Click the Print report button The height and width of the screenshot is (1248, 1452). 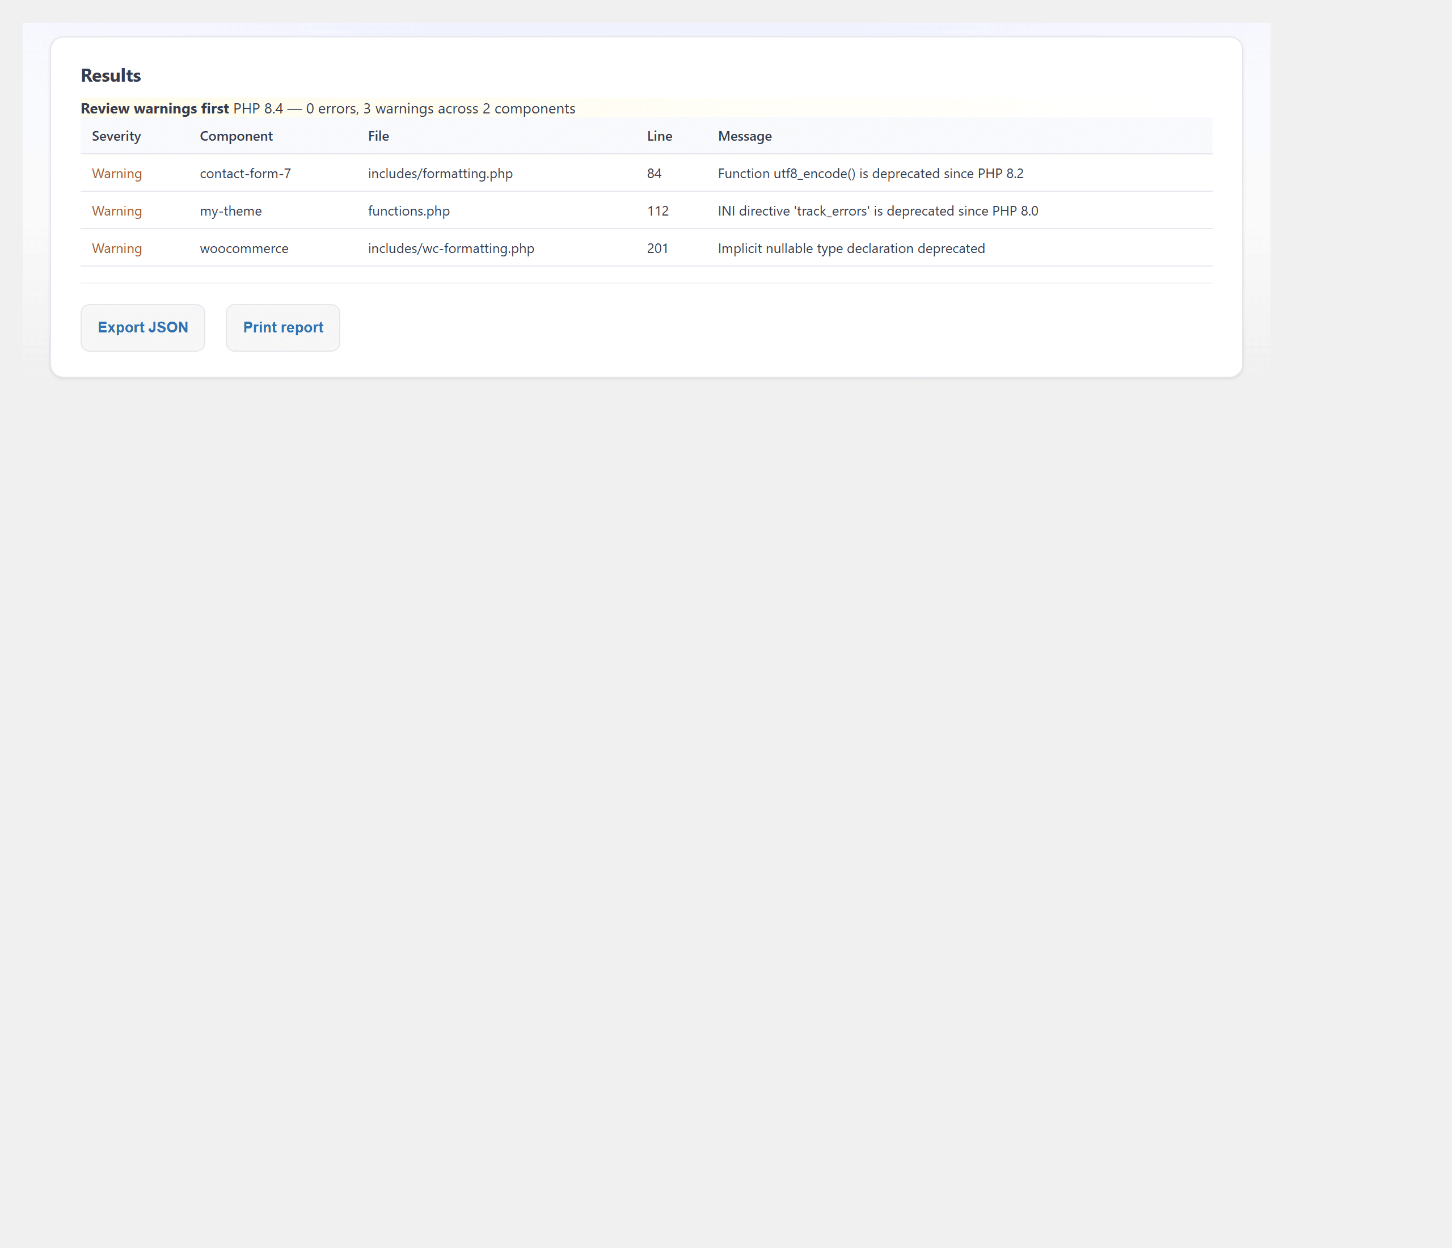point(283,327)
